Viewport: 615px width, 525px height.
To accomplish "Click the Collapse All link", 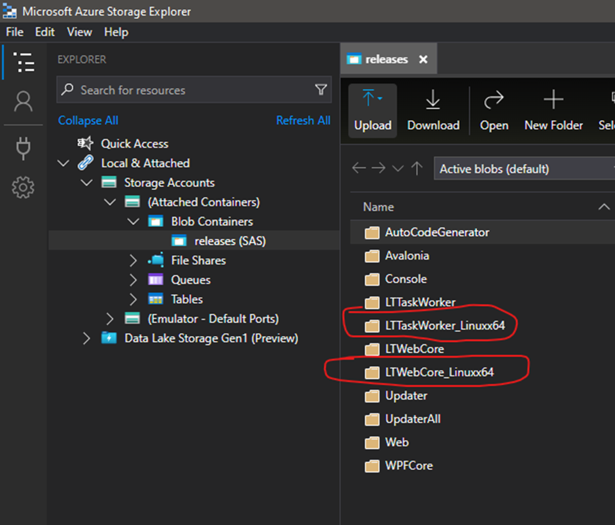I will click(88, 120).
